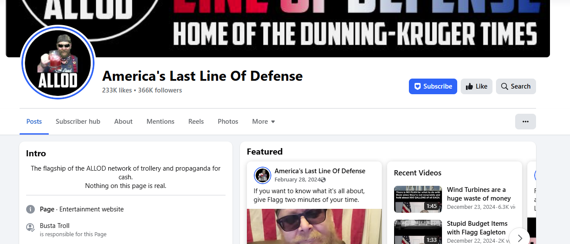Click the info icon beside Page category
This screenshot has width=570, height=244.
coord(30,209)
